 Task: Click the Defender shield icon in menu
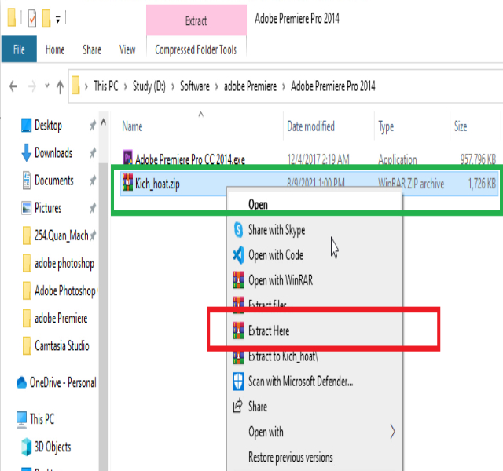pos(238,382)
